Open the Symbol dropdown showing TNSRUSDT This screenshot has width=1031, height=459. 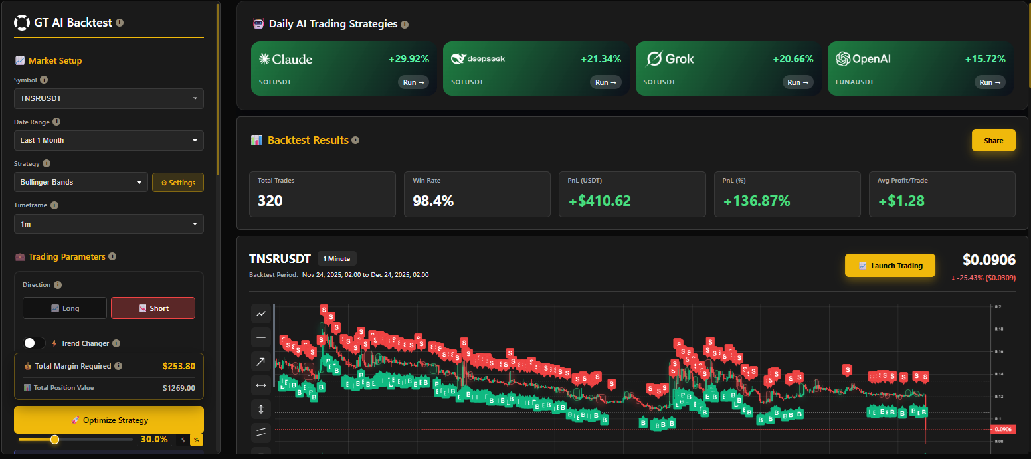pos(108,98)
